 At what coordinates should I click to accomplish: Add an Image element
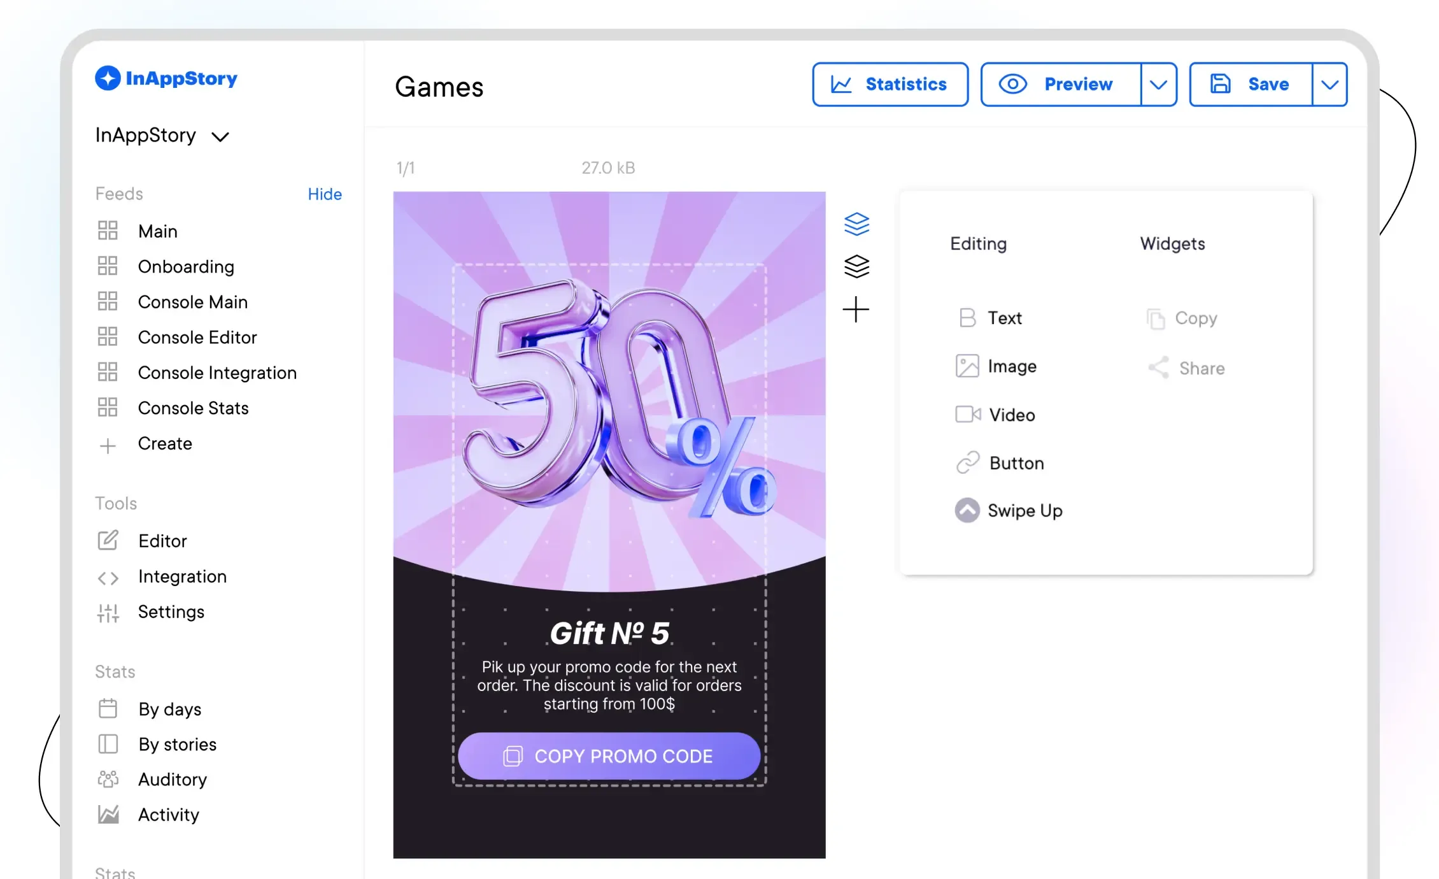point(996,366)
